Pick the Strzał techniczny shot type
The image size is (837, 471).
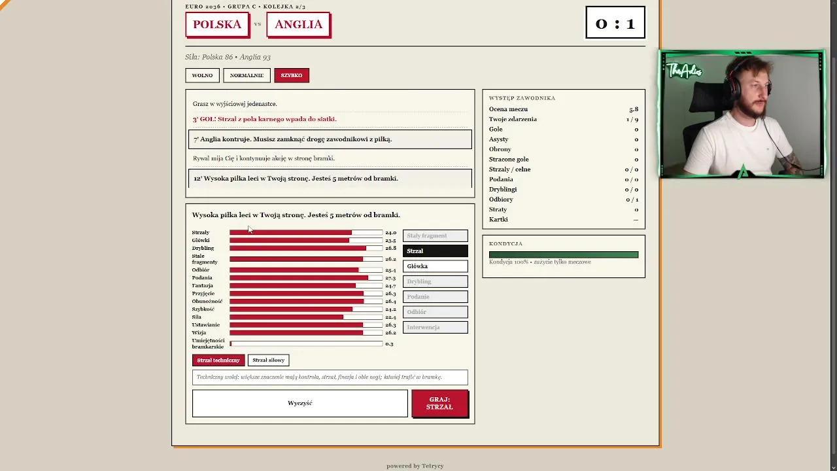[218, 360]
